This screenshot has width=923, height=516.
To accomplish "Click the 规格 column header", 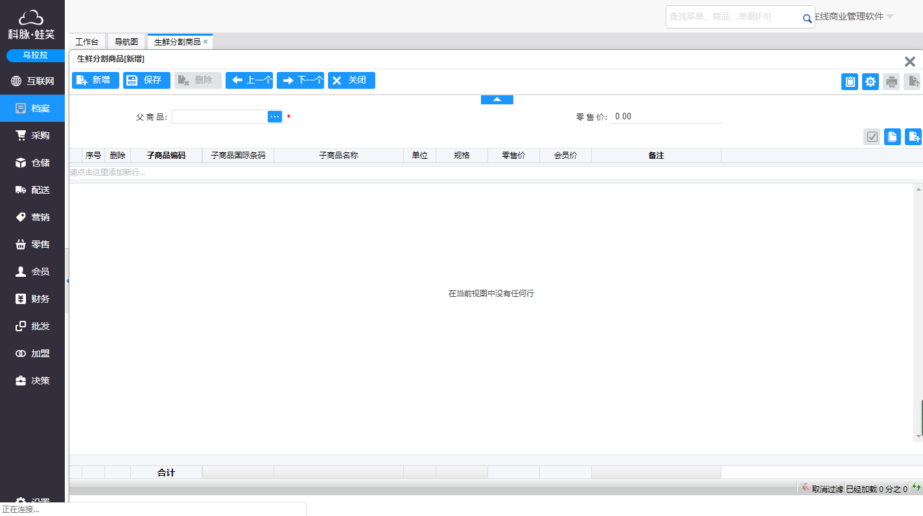I will tap(461, 156).
